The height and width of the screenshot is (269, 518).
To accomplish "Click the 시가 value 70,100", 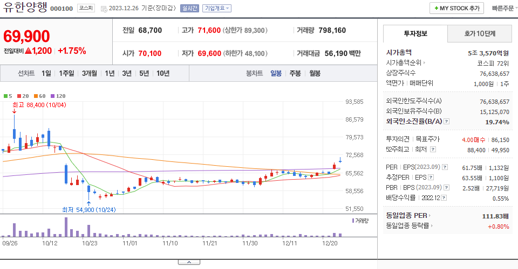I will point(150,53).
